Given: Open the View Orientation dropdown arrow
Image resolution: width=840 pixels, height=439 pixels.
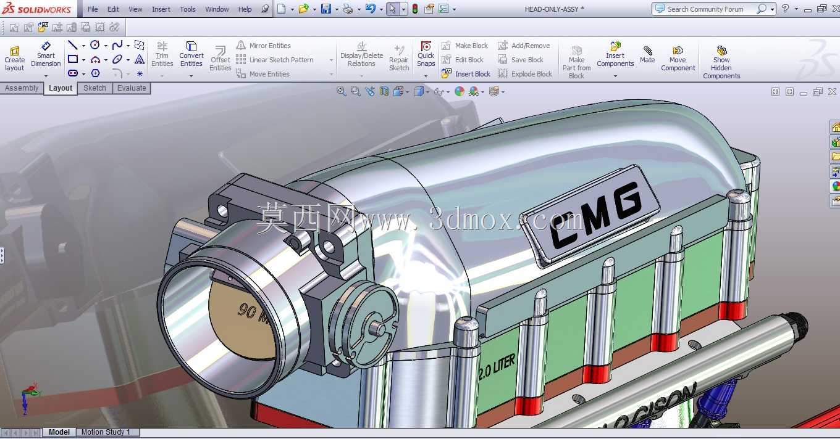Looking at the screenshot, I should [408, 92].
